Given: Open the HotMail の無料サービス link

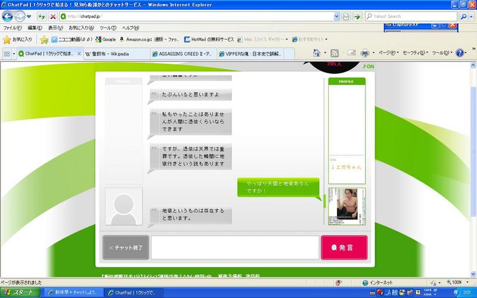Looking at the screenshot, I should tap(209, 39).
